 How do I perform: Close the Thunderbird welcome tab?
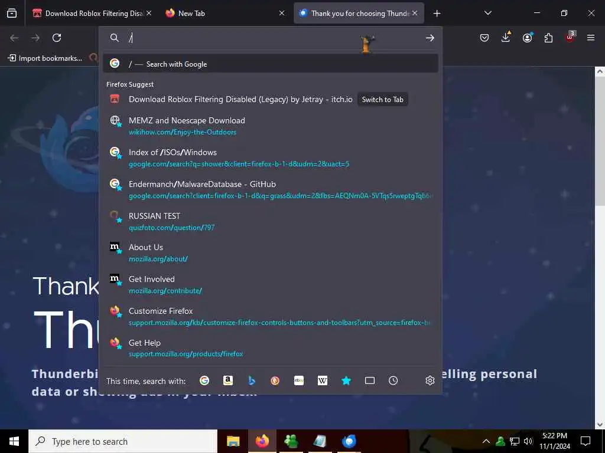[x=415, y=13]
